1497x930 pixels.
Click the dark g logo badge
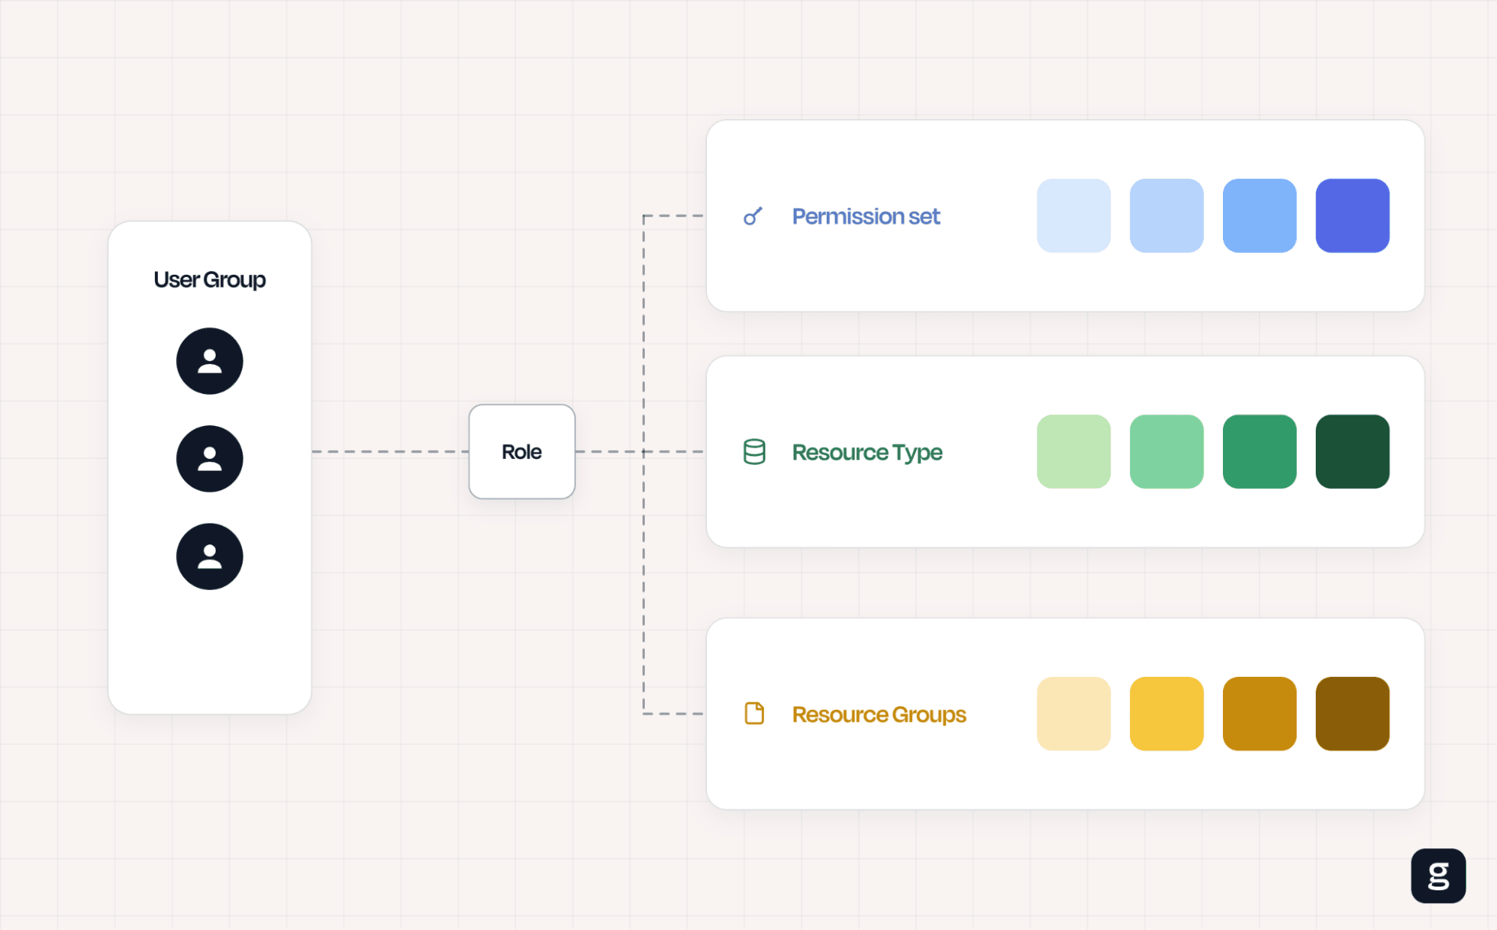pyautogui.click(x=1439, y=875)
